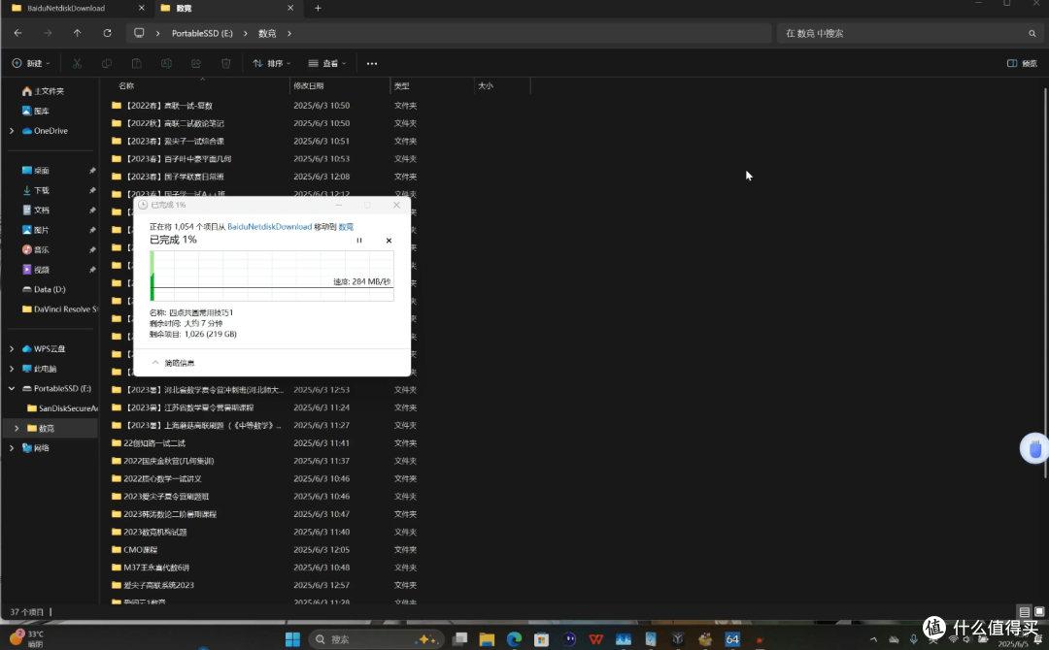Cancel the file transfer with the X button

coord(389,241)
